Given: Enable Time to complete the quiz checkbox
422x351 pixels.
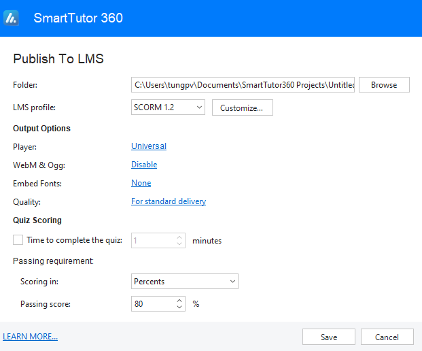Looking at the screenshot, I should [x=18, y=239].
